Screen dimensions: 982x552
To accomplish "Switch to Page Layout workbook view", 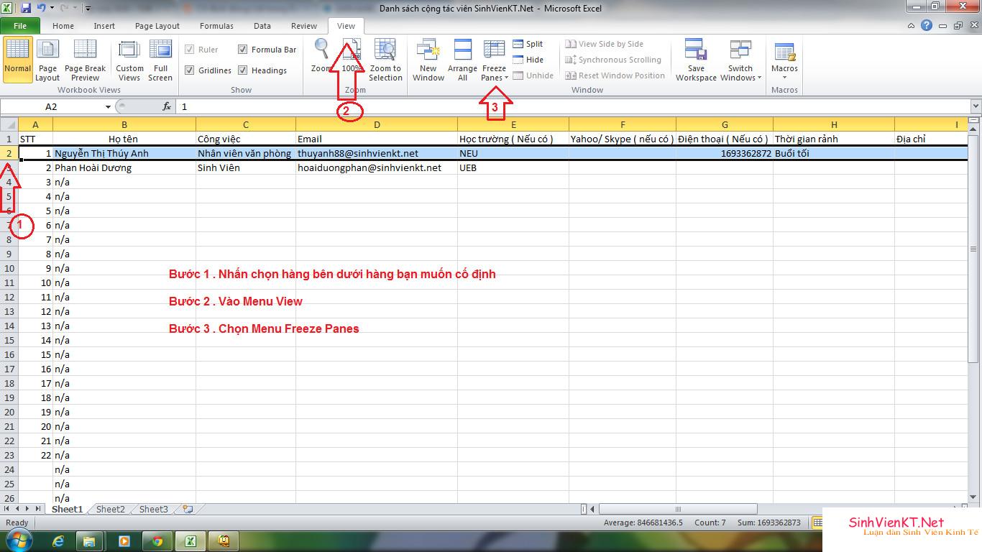I will tap(47, 60).
